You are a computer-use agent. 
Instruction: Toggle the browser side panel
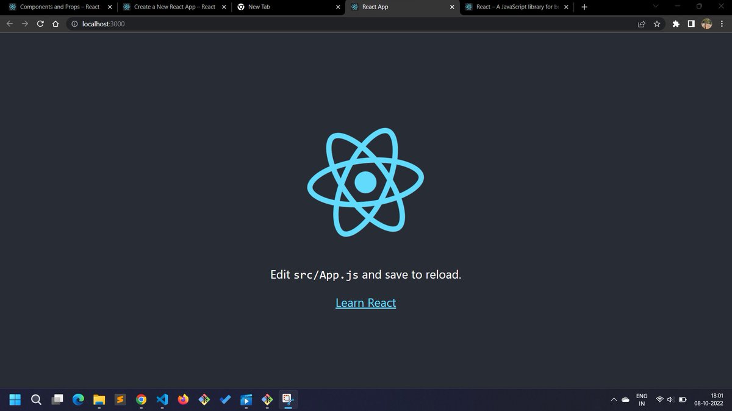691,24
